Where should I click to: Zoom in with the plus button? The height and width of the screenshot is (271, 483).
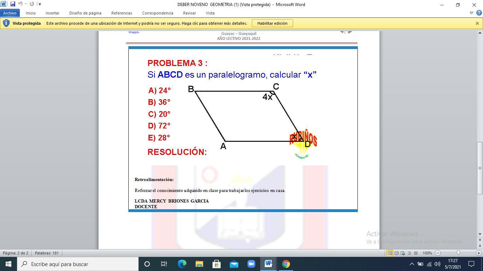click(479, 253)
